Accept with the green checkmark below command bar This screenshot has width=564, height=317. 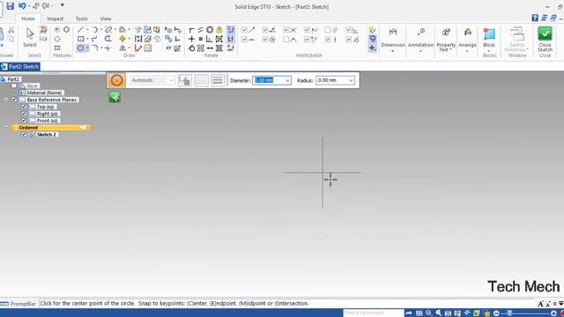[x=115, y=97]
